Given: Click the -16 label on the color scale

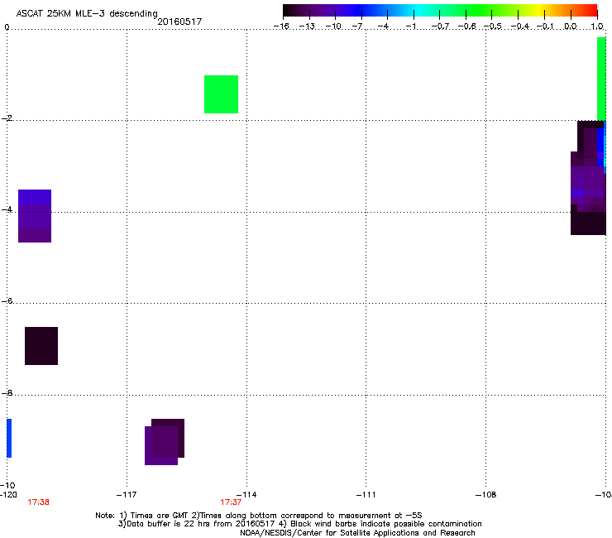Looking at the screenshot, I should pos(281,26).
